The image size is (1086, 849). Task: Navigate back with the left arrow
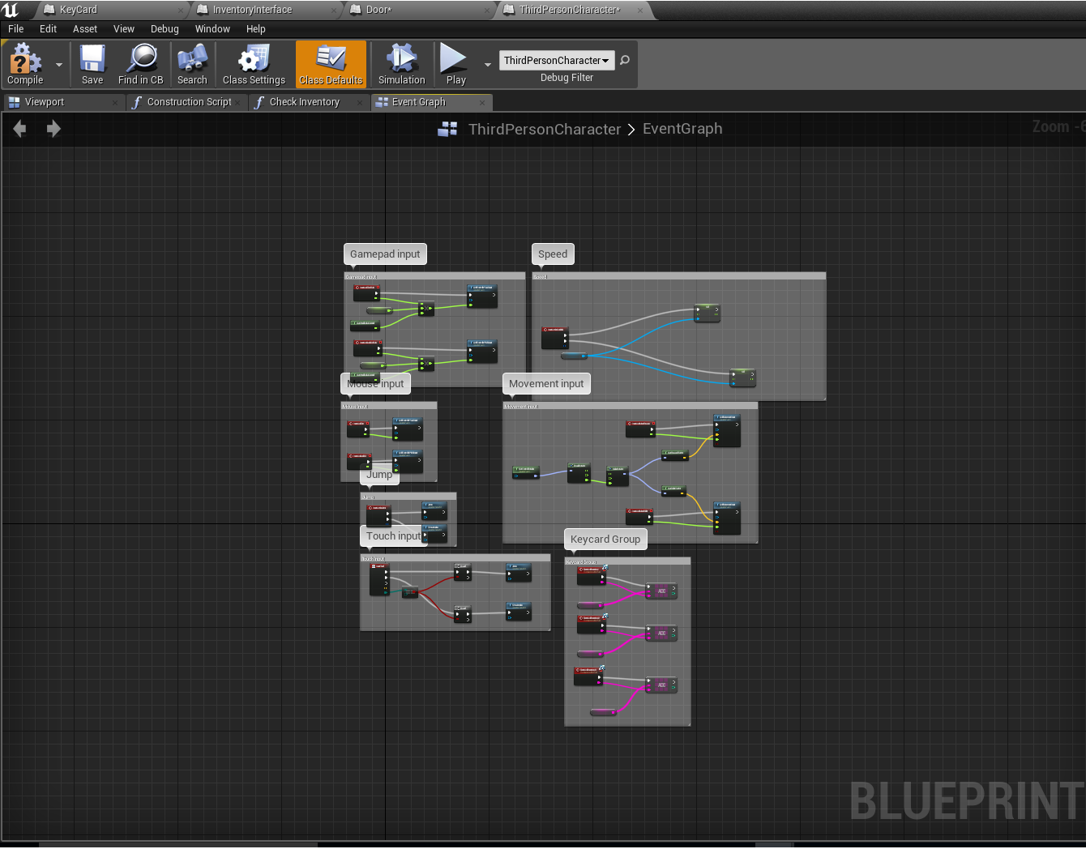pos(19,129)
